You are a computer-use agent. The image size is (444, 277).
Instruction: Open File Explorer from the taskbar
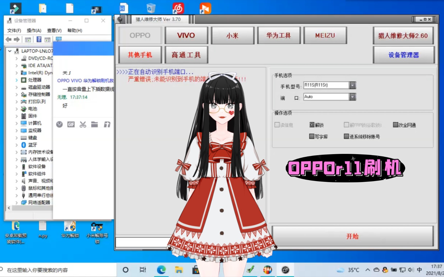(179, 270)
